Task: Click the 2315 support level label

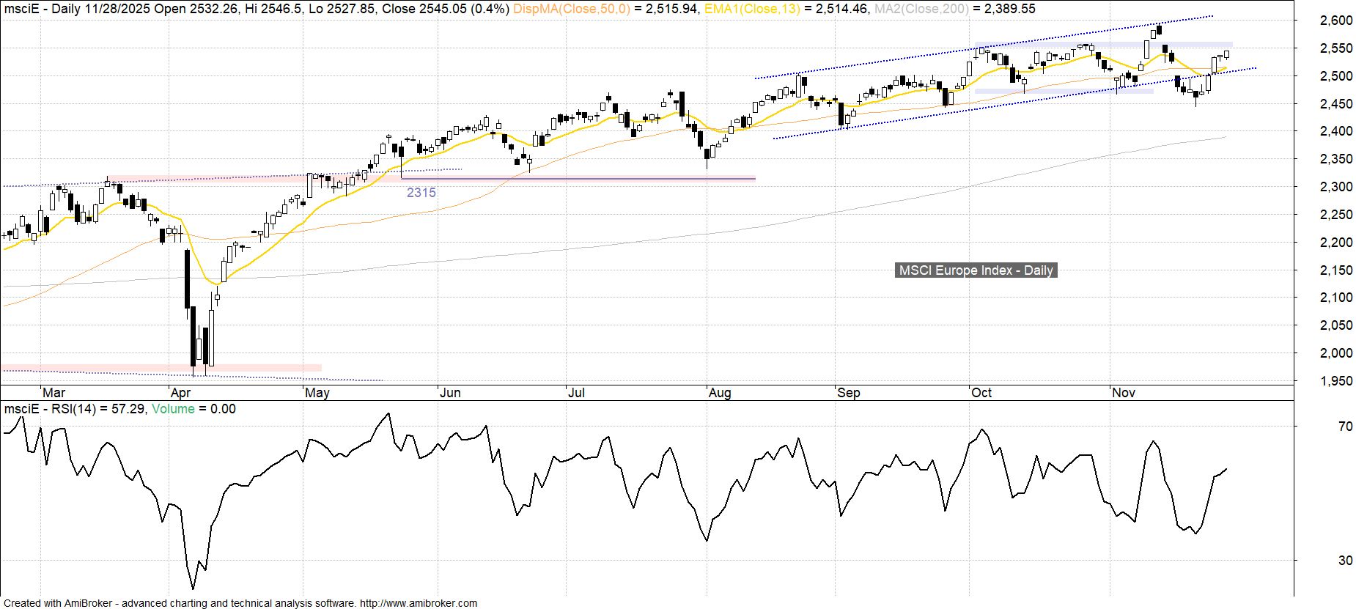Action: [421, 193]
